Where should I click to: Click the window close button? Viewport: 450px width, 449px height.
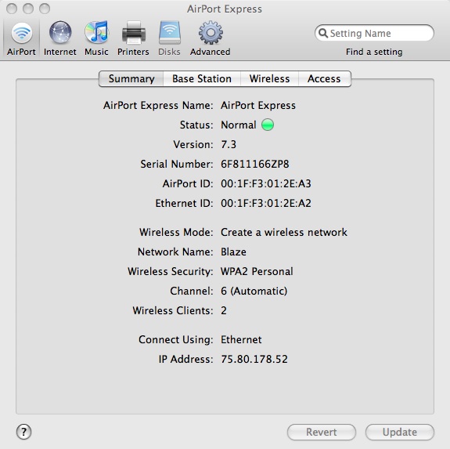point(12,9)
